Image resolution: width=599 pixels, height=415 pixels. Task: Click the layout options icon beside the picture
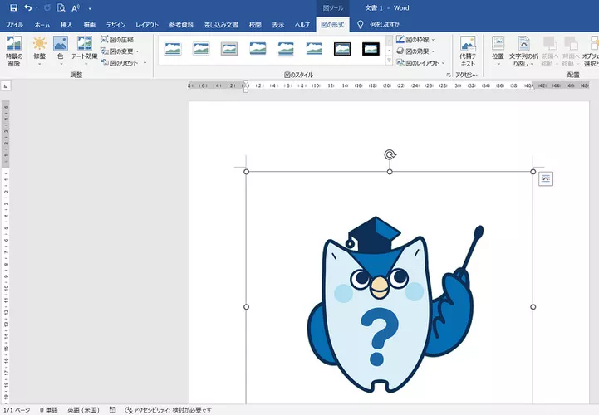[546, 178]
